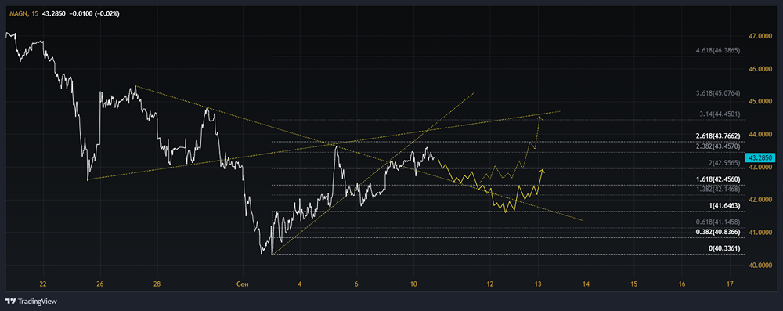The height and width of the screenshot is (311, 783).
Task: Select the Fibonacci level 2(42.9565)
Action: click(x=722, y=163)
